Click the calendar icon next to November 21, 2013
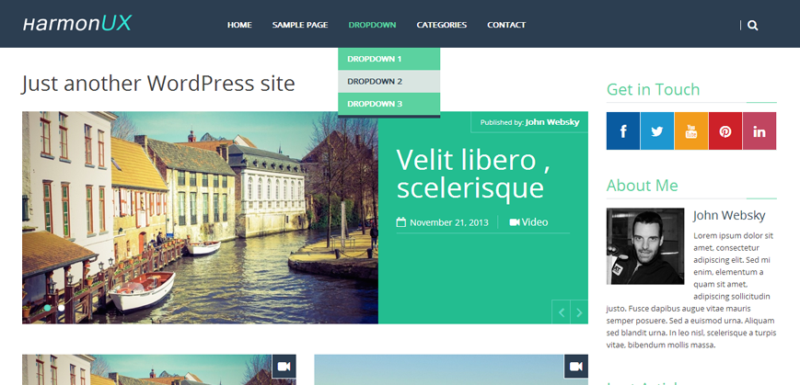The image size is (800, 385). point(401,222)
